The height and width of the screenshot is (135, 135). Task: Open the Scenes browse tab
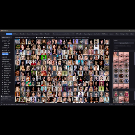28,34
